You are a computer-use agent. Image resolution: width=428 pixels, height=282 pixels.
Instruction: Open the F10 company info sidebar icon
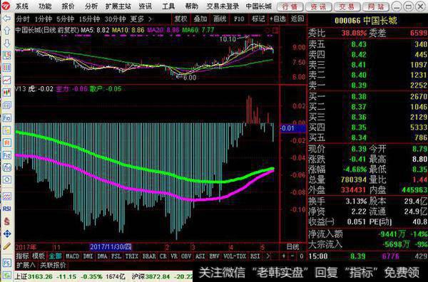point(6,117)
